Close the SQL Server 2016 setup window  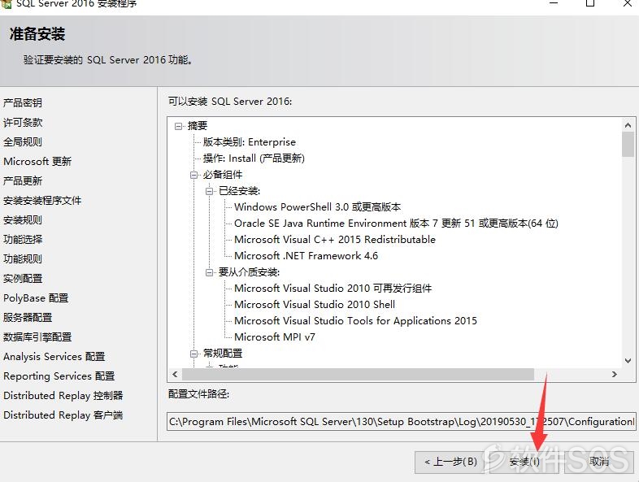pyautogui.click(x=628, y=3)
